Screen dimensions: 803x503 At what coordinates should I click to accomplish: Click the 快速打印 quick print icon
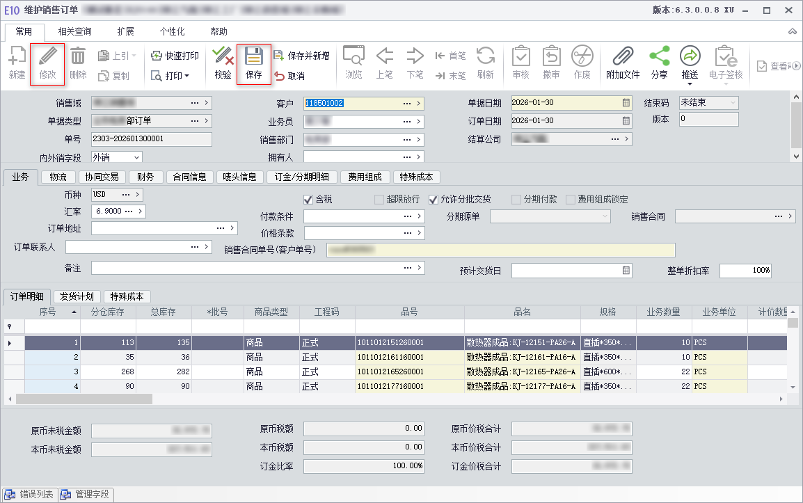pyautogui.click(x=156, y=56)
